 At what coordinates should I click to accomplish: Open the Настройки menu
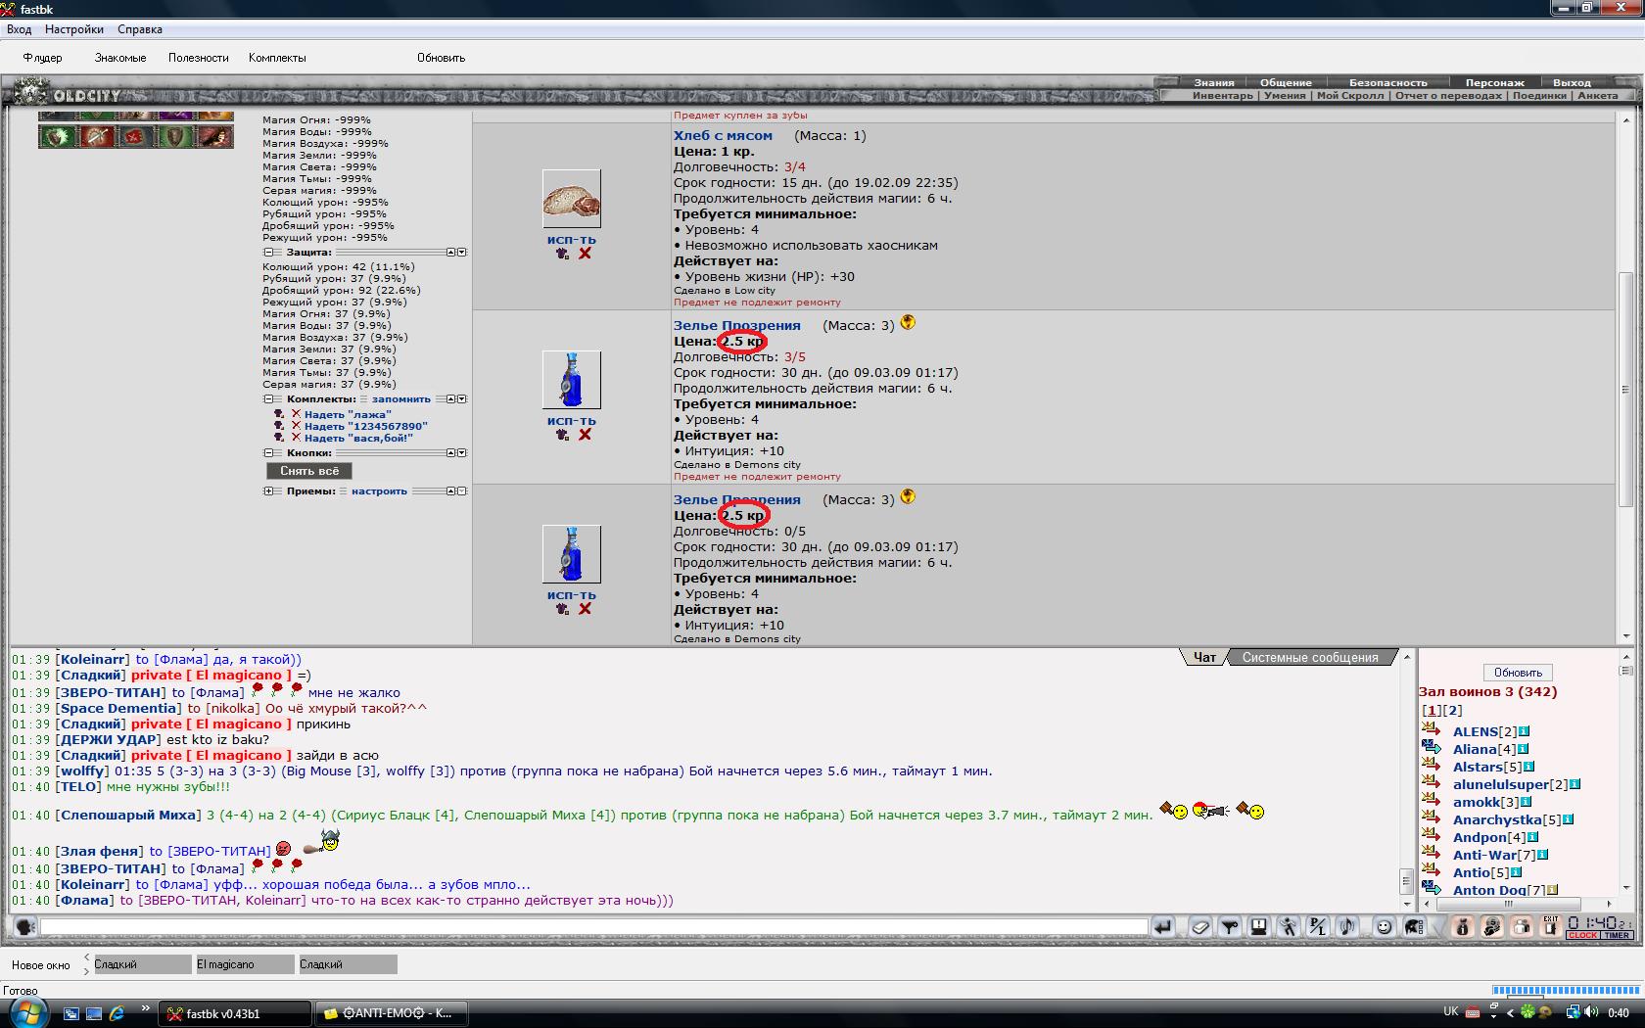(x=74, y=29)
